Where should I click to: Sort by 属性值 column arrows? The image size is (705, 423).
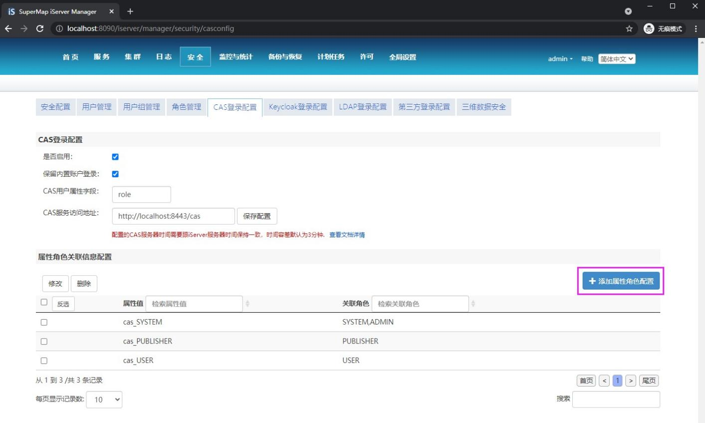tap(247, 304)
